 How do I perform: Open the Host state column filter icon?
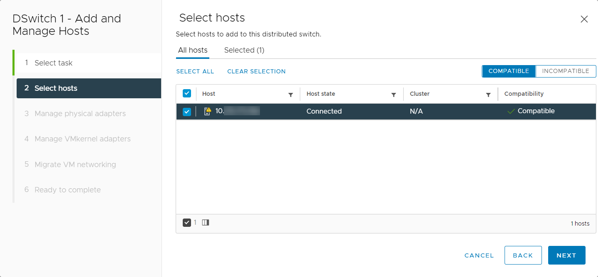point(394,95)
